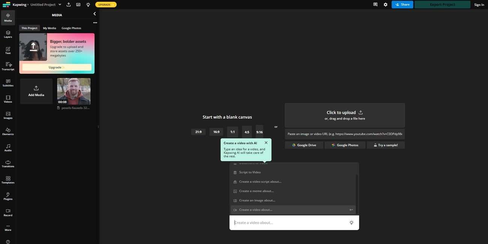Select Script to Video option
The image size is (488, 244).
(x=293, y=172)
